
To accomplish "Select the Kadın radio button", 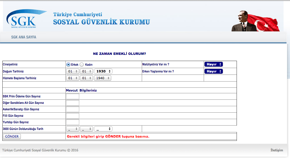I will pyautogui.click(x=82, y=65).
